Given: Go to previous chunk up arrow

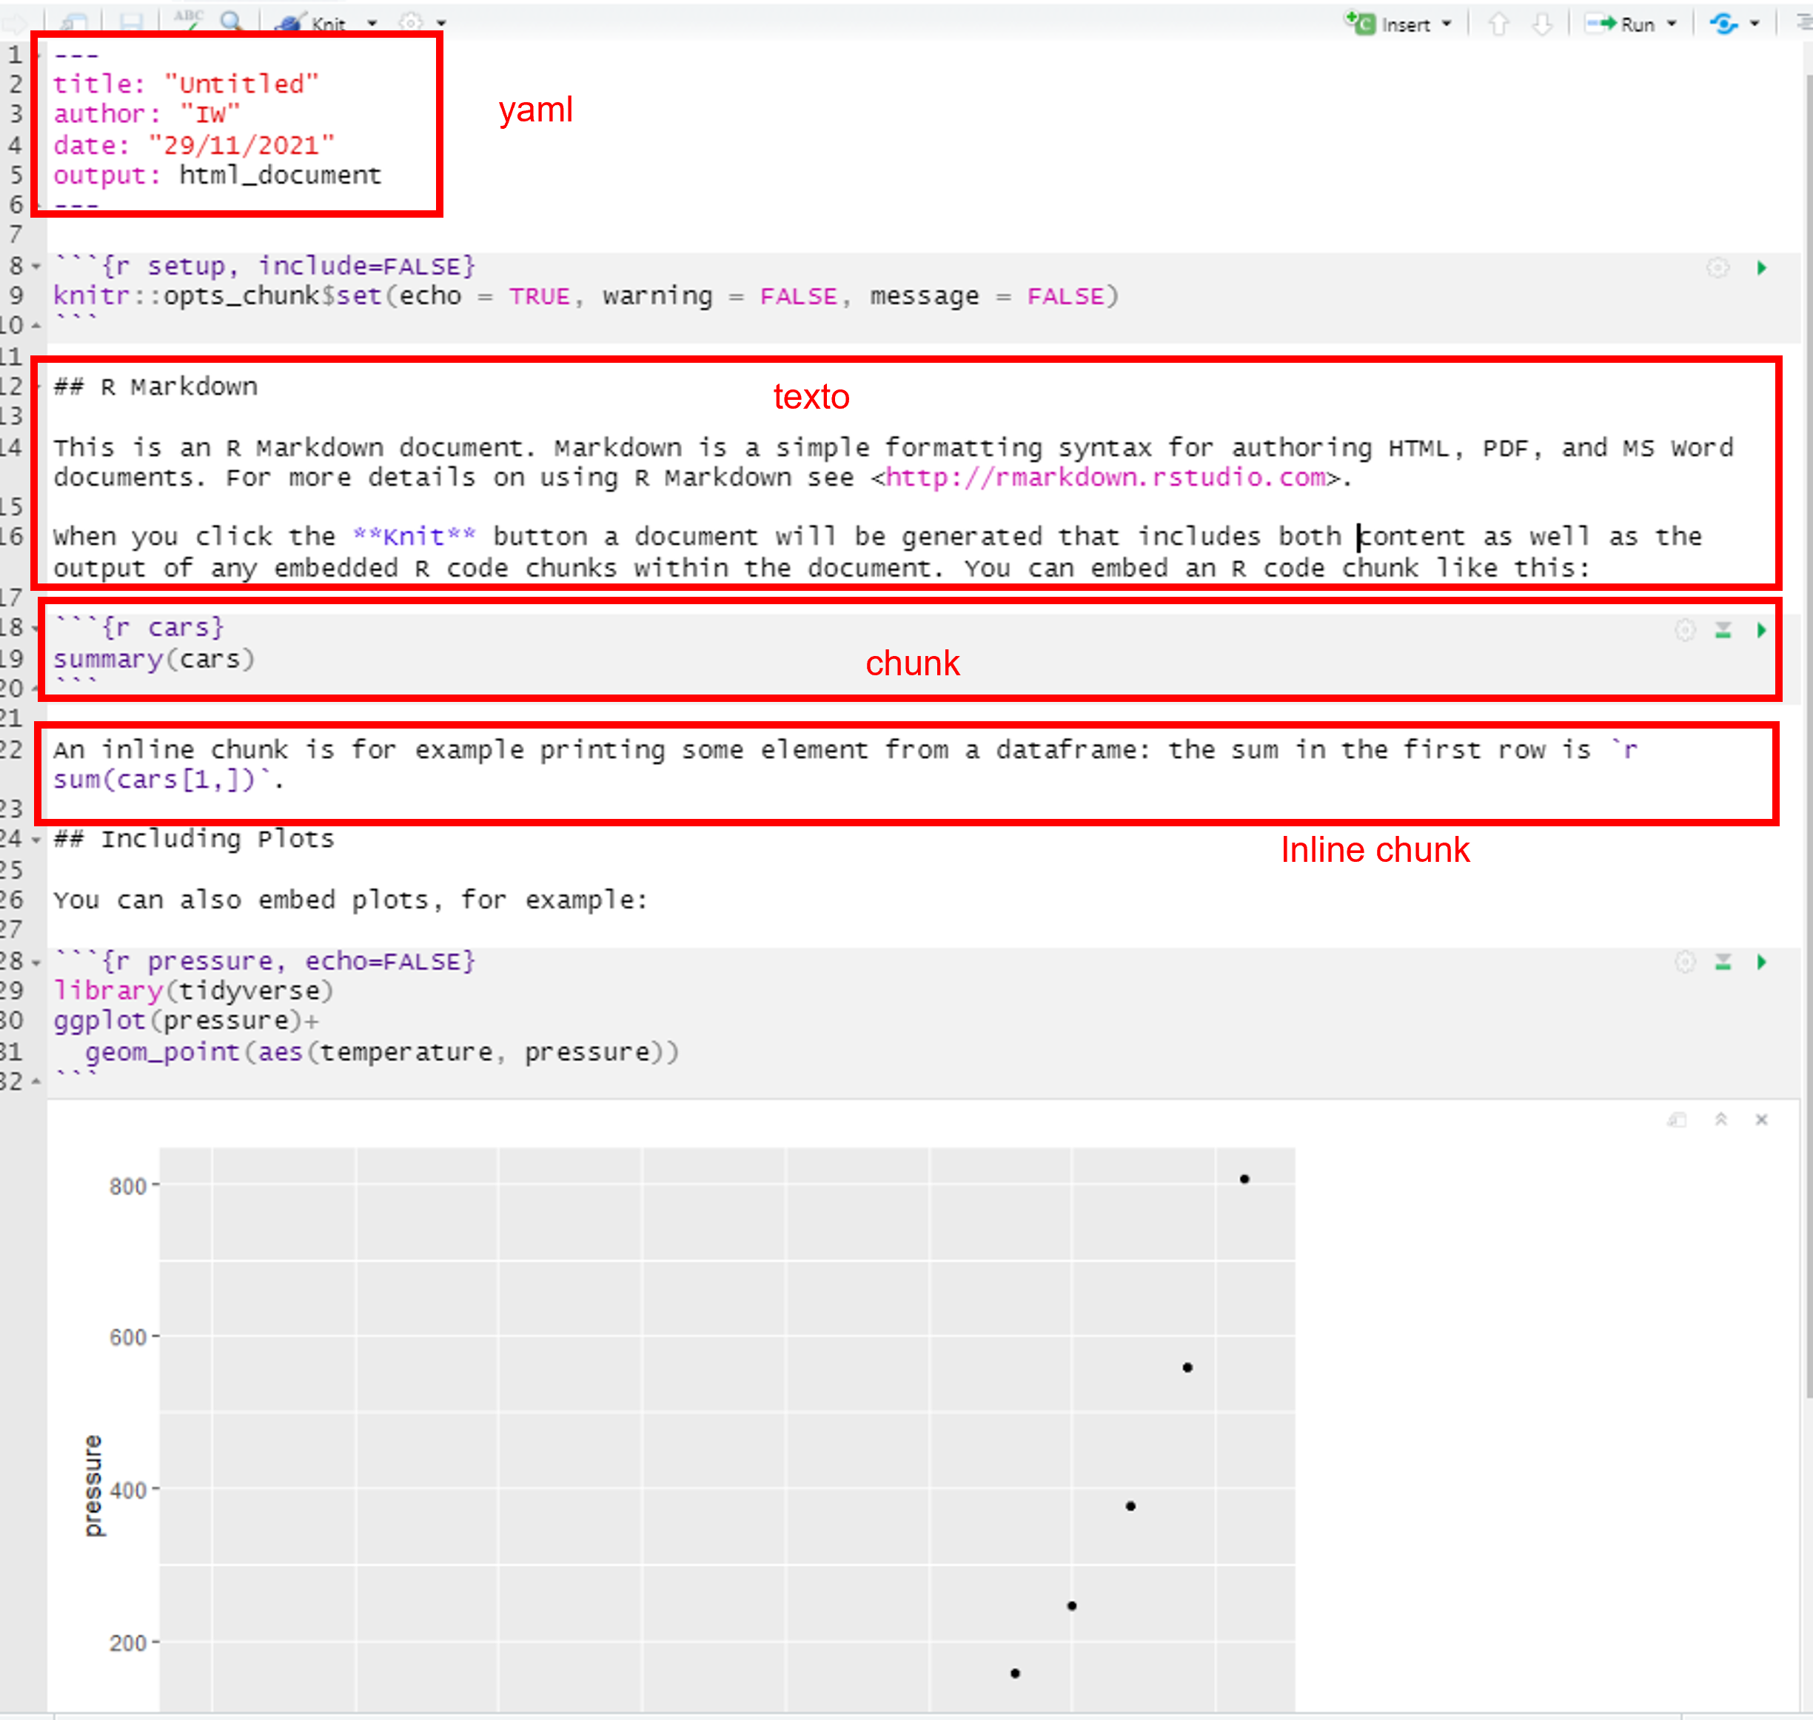Looking at the screenshot, I should coord(1498,24).
